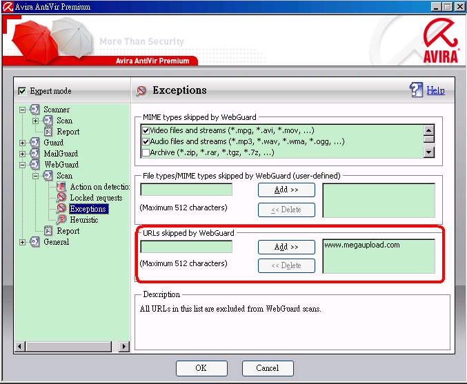Uncheck Video files and streams MIME type
The width and height of the screenshot is (467, 384).
point(146,130)
